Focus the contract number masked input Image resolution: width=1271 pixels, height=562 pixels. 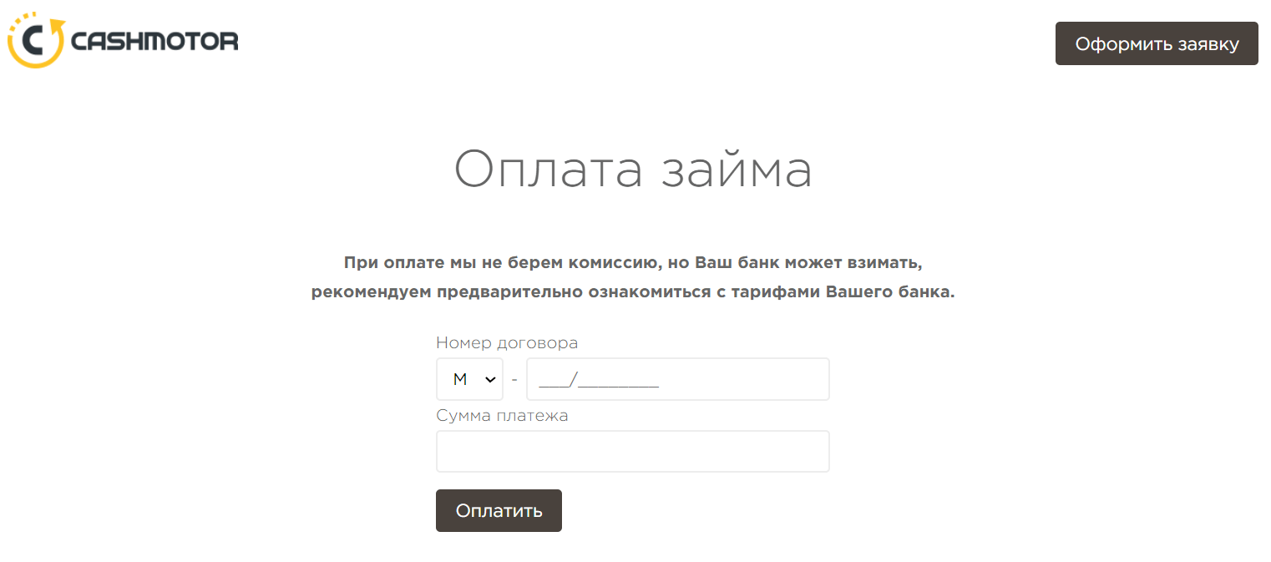(677, 379)
